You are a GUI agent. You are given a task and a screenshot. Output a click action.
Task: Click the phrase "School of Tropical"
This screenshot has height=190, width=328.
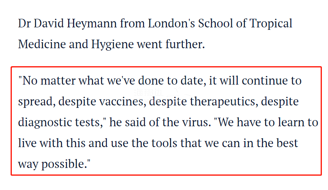pyautogui.click(x=245, y=23)
